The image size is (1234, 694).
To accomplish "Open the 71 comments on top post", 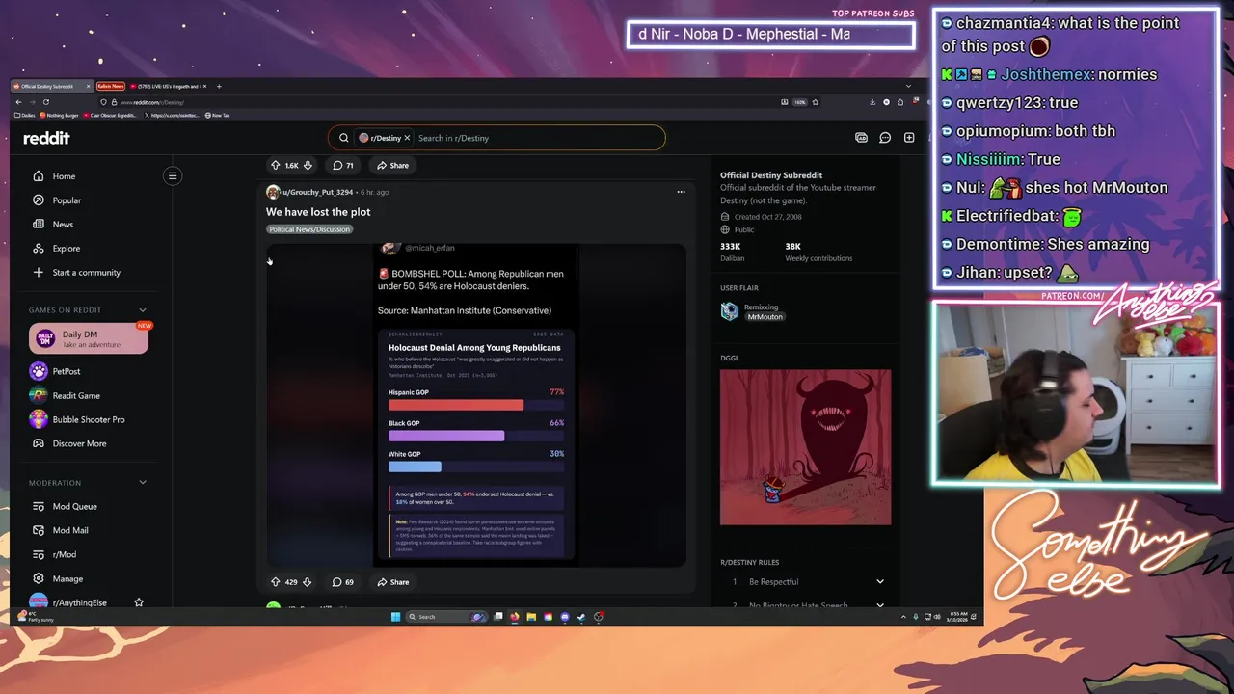I will (x=342, y=166).
